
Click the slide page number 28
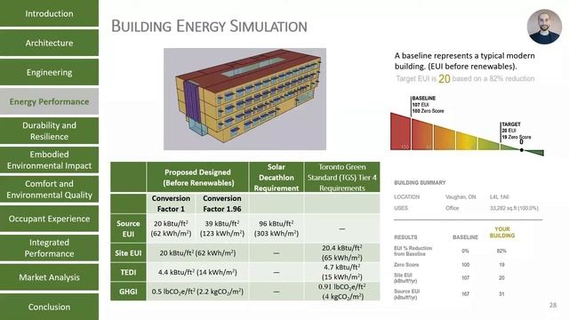(553, 305)
